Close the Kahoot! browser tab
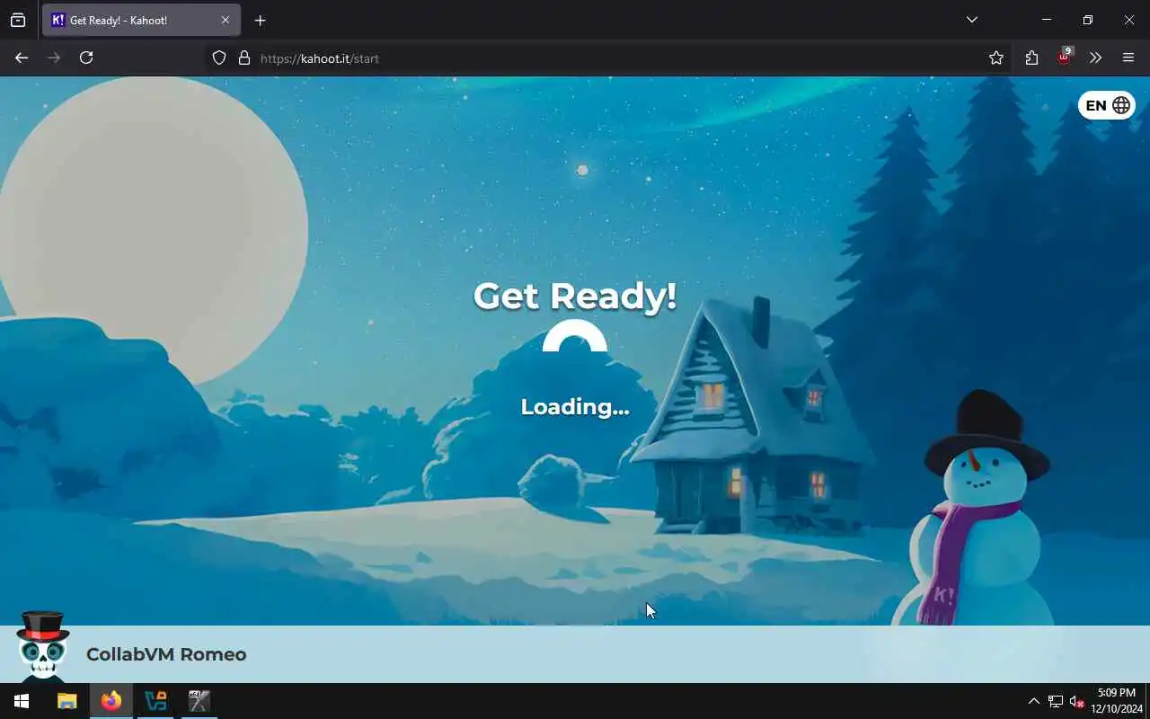The width and height of the screenshot is (1150, 719). [x=226, y=20]
